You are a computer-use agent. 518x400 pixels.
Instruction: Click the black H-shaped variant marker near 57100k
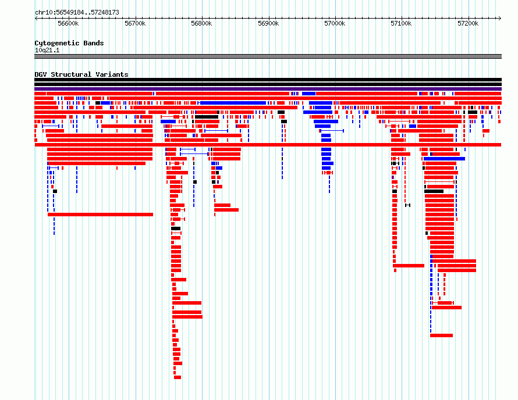(407, 205)
